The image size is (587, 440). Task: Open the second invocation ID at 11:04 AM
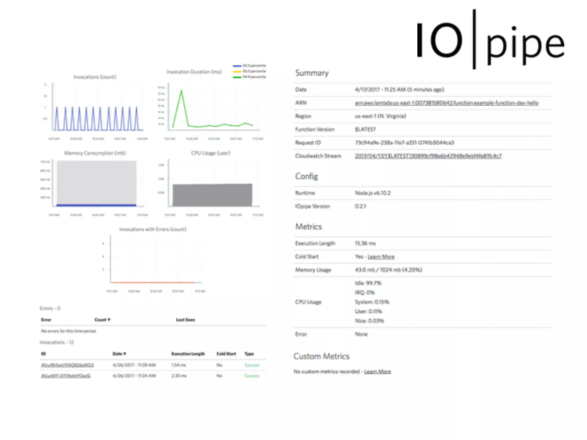pos(66,376)
